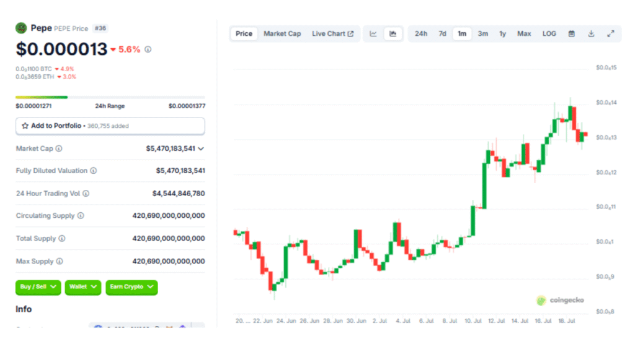
Task: Open the Live Chart link
Action: click(332, 33)
